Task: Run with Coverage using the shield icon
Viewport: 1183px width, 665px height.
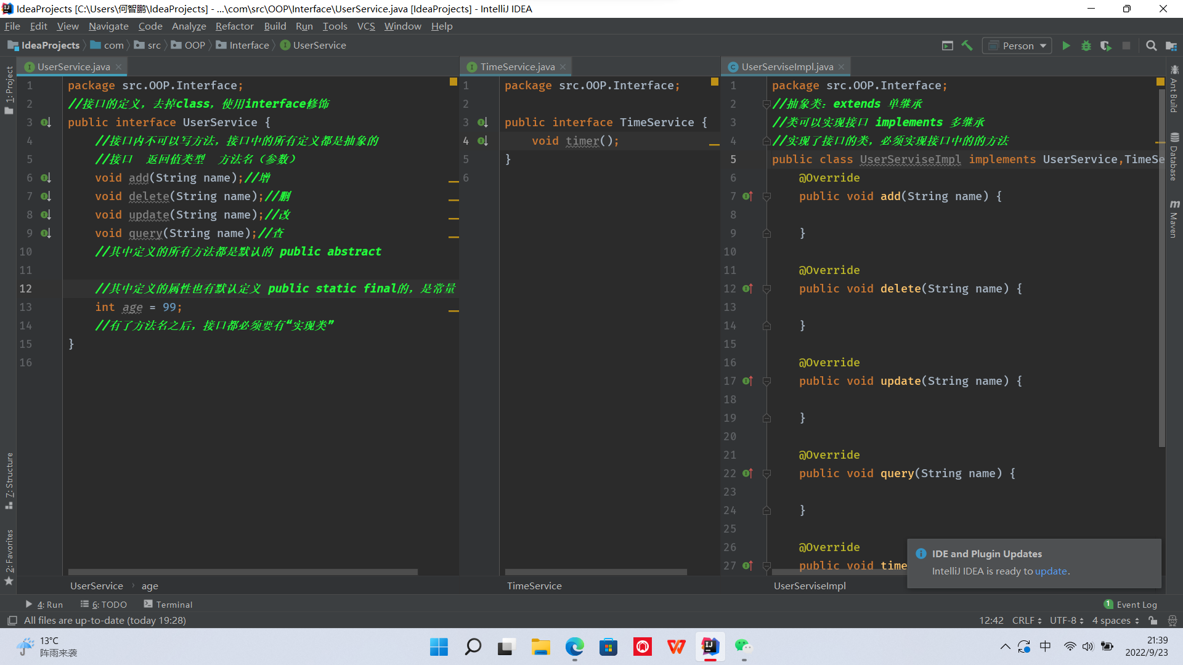Action: 1106,46
